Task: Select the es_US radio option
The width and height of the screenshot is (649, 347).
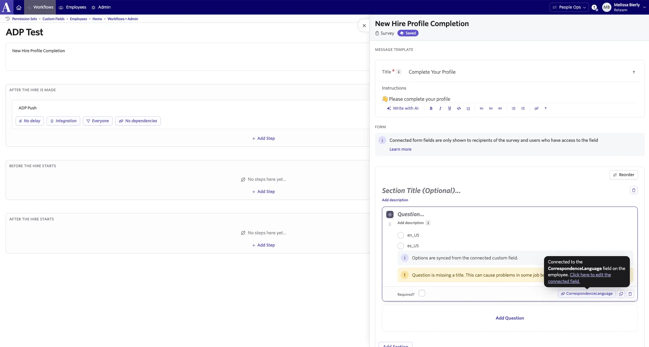Action: click(x=400, y=246)
